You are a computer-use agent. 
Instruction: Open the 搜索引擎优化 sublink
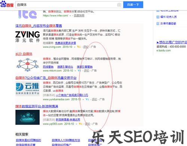click(65, 67)
